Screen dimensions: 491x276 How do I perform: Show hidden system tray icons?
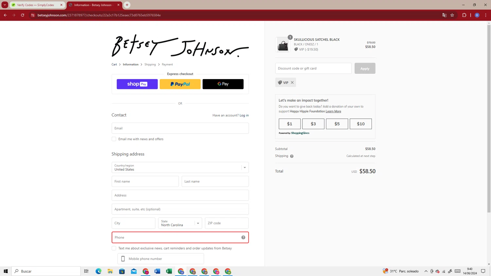(426, 271)
